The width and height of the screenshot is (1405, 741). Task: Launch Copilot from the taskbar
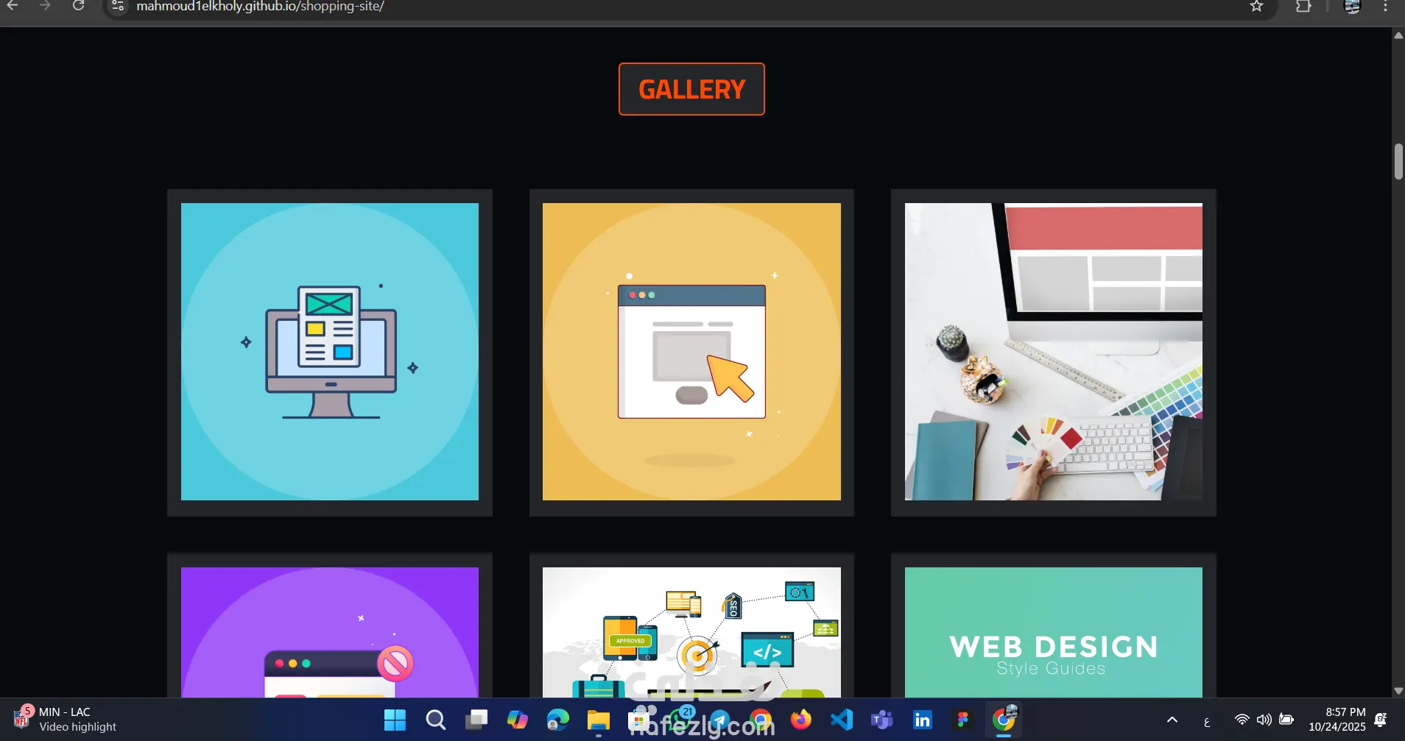click(517, 720)
